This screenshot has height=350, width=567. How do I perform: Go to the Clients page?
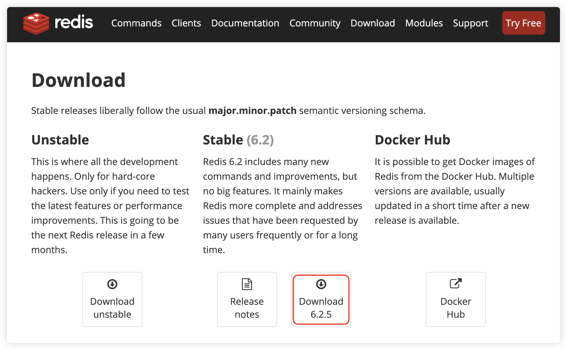point(186,23)
